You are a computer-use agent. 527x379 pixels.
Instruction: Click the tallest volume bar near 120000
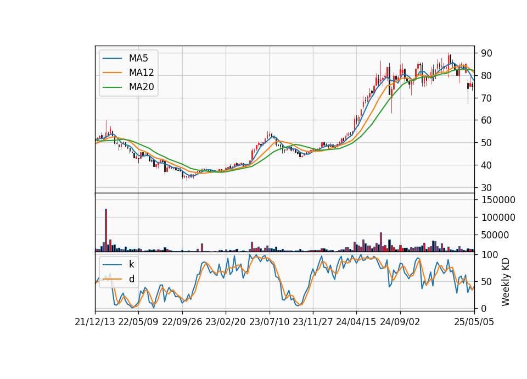(x=106, y=230)
